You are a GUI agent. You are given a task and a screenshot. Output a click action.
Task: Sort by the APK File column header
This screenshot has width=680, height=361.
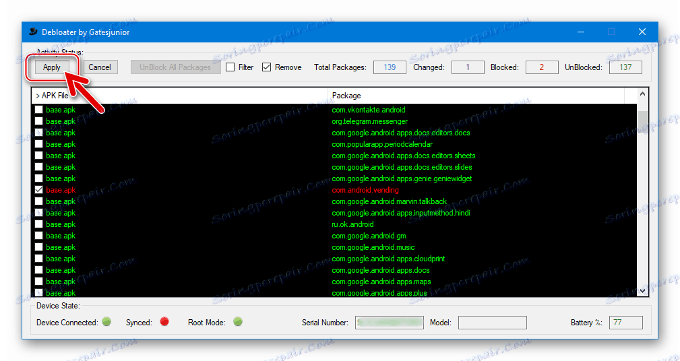(x=179, y=96)
